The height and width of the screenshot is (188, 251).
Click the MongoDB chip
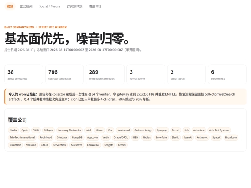[77, 137]
